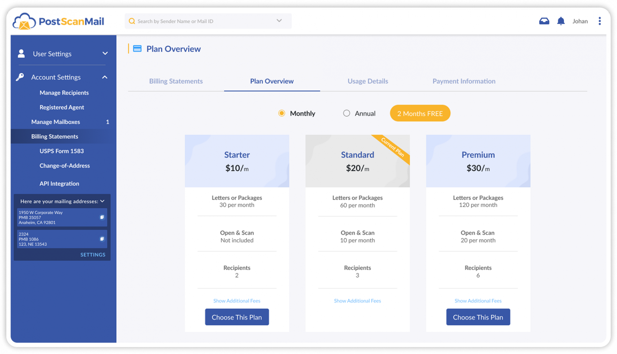Open the inbox icon in the top bar
Viewport: 617px width, 354px height.
coord(544,21)
